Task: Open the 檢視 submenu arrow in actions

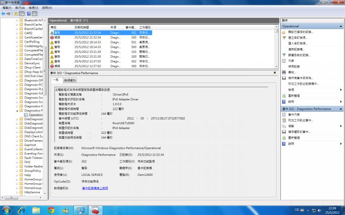Action: coord(341,89)
